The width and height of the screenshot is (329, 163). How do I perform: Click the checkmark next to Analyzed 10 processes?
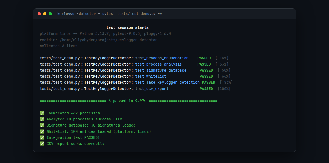pyautogui.click(x=42, y=119)
